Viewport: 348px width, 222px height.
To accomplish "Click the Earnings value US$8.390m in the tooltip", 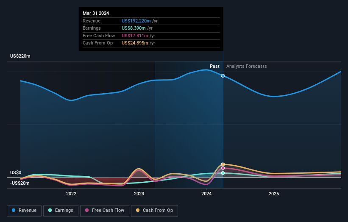I will pos(134,28).
